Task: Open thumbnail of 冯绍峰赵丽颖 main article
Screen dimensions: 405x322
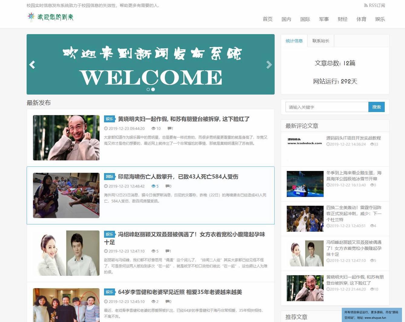Action: point(66,253)
